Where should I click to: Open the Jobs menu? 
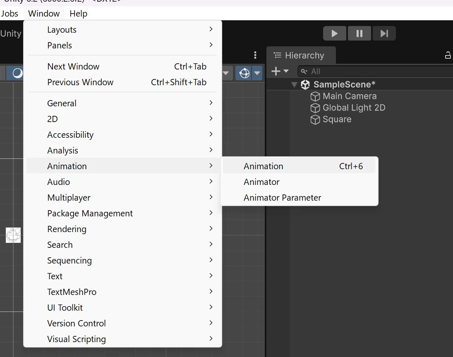[10, 14]
